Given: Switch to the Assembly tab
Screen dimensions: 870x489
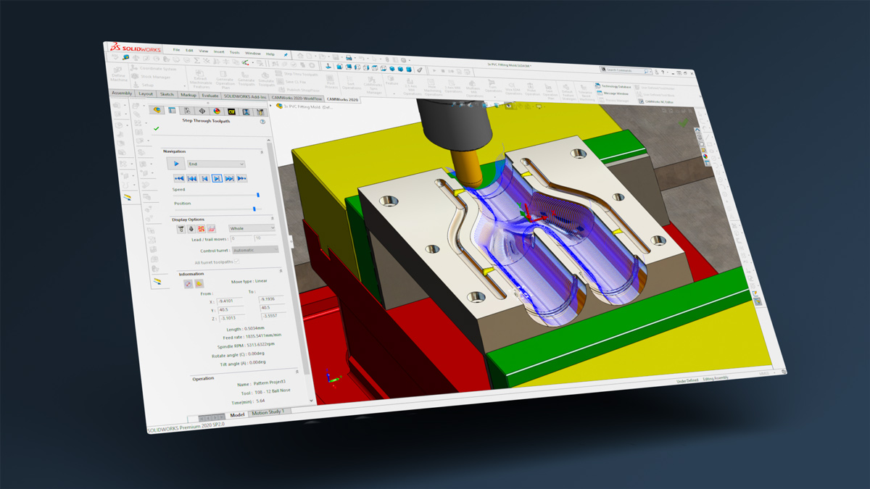Looking at the screenshot, I should click(x=122, y=93).
